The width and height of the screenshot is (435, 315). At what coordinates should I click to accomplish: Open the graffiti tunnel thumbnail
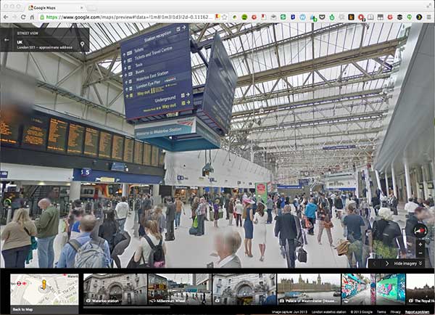pyautogui.click(x=373, y=289)
